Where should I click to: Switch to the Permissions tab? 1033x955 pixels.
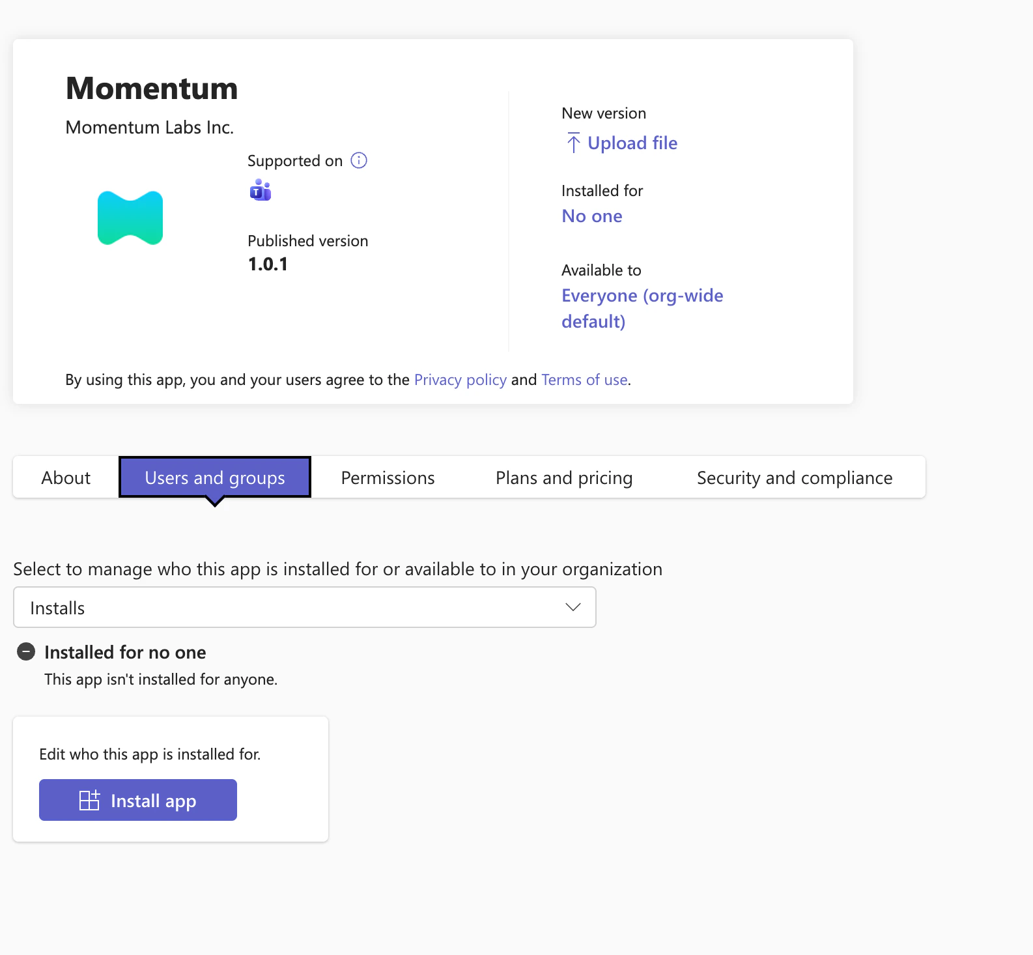388,477
